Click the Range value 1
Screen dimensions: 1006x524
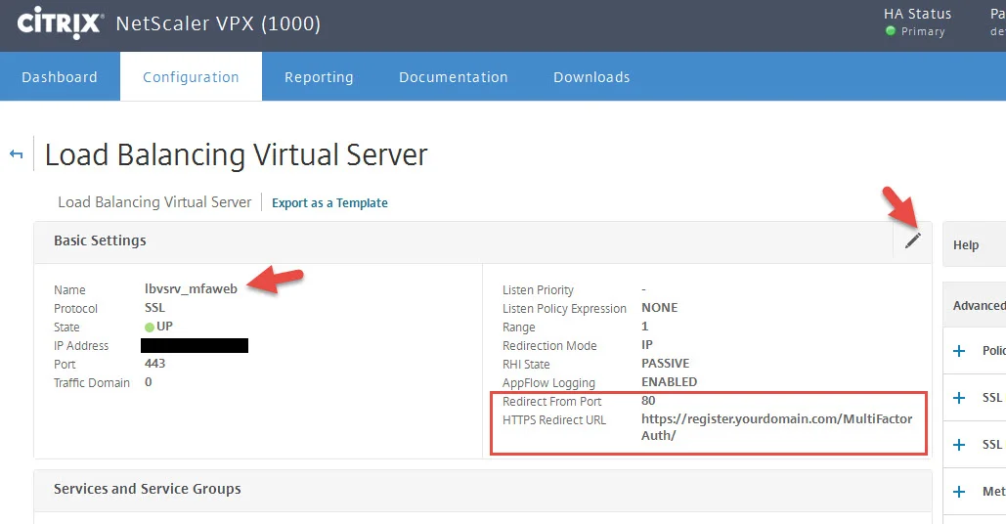click(x=645, y=326)
